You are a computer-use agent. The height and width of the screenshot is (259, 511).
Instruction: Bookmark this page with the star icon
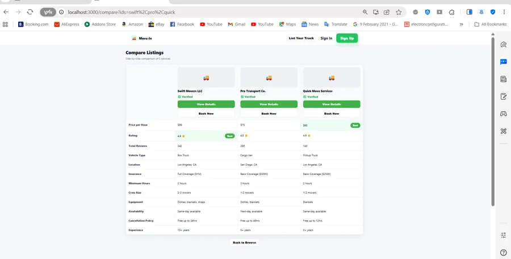click(x=399, y=12)
